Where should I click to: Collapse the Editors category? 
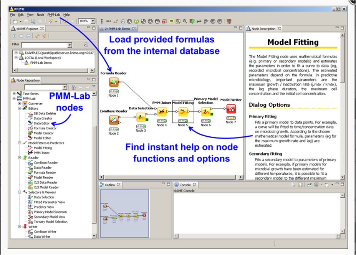click(x=20, y=108)
